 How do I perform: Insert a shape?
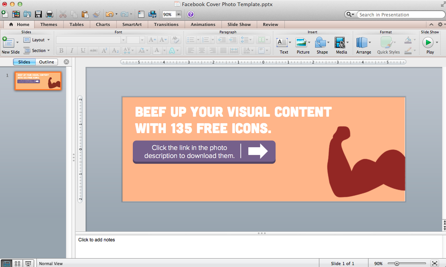click(x=320, y=43)
